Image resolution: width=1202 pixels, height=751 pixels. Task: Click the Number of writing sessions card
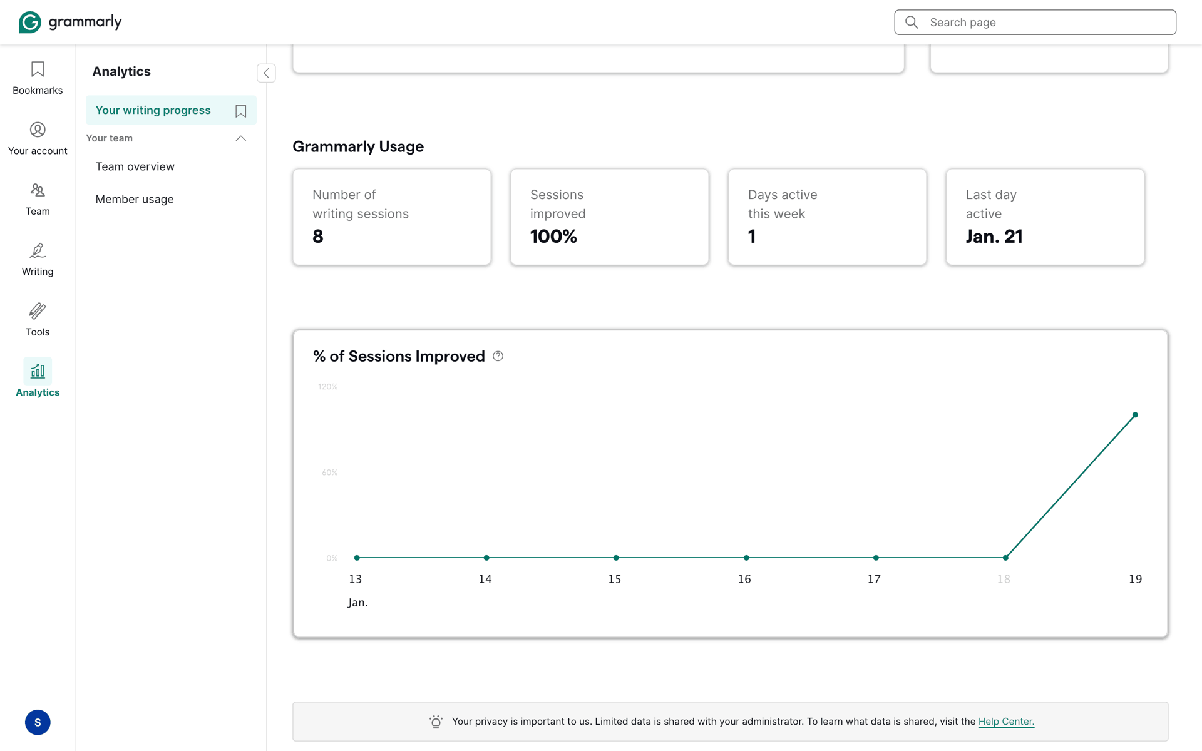click(392, 217)
